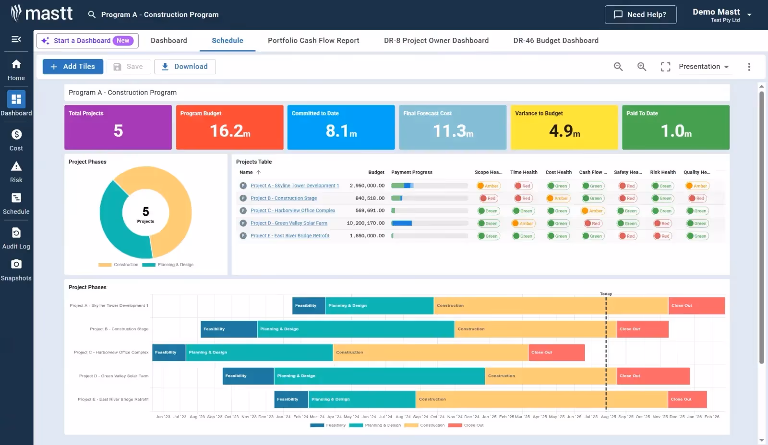Viewport: 768px width, 445px height.
Task: Open Project C - Harborview Office Complex link
Action: coord(293,211)
